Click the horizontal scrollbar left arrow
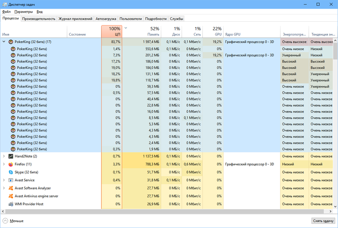 click(x=3, y=211)
